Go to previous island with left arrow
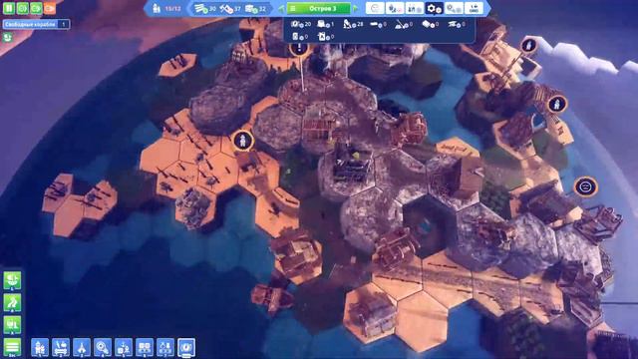Screen dimensions: 638x359 click(x=281, y=8)
